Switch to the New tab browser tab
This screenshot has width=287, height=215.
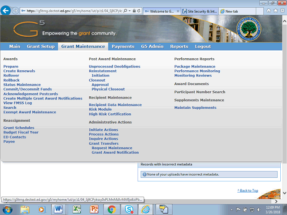coord(237,11)
